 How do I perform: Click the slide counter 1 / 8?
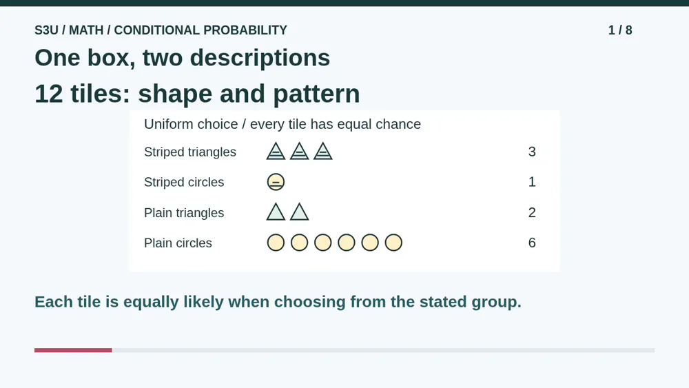[620, 30]
